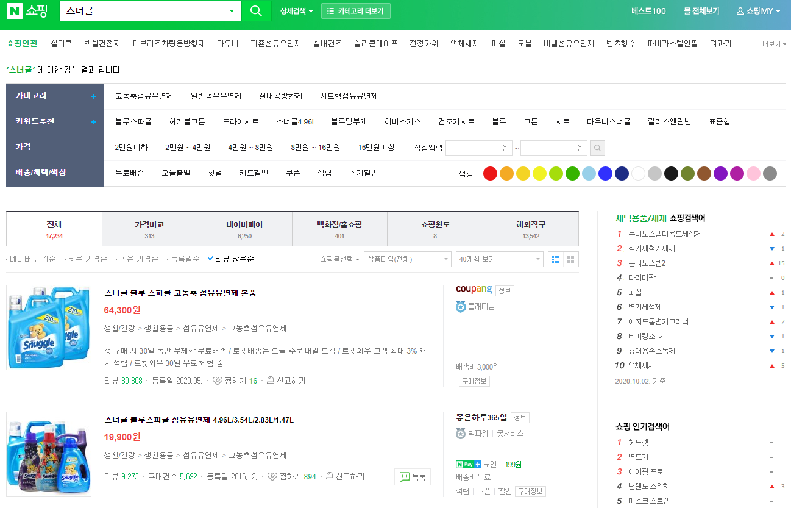This screenshot has height=508, width=791.
Task: Toggle 쿠폰 benefit filter
Action: pos(293,173)
